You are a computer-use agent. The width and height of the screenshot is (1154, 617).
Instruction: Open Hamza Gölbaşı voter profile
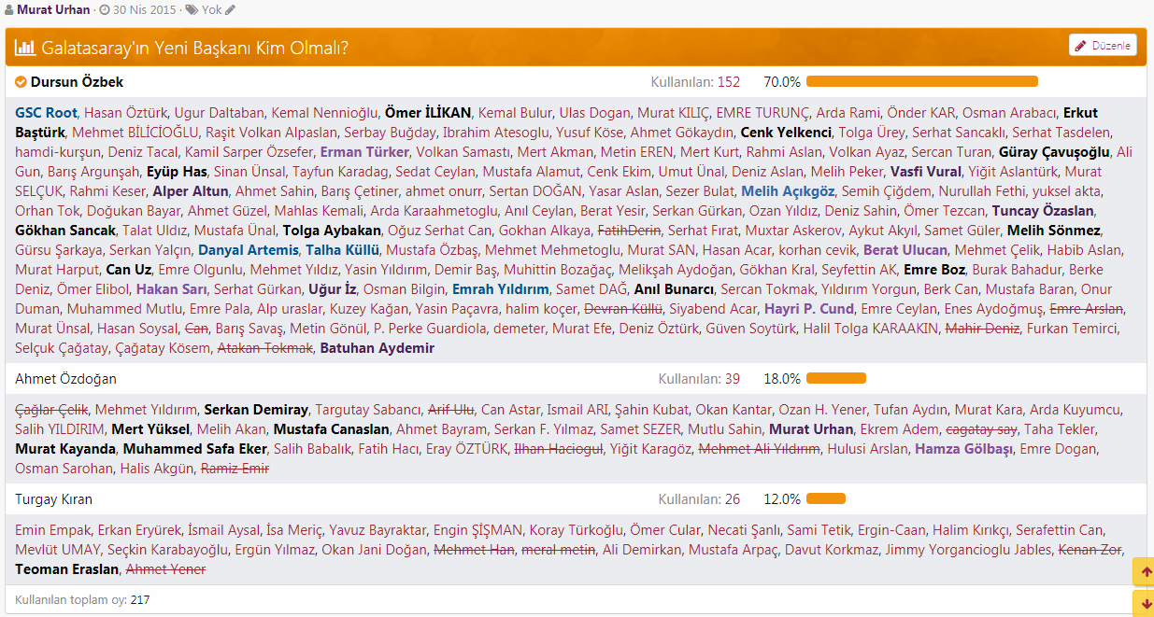[x=963, y=449]
